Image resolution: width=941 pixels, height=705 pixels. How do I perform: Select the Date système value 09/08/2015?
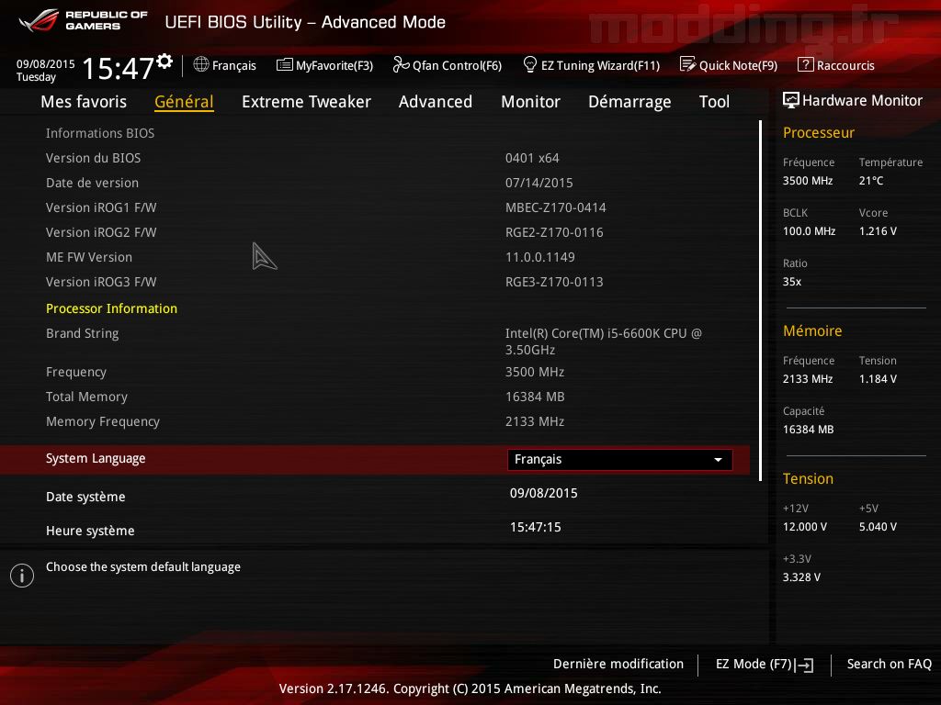pos(544,493)
